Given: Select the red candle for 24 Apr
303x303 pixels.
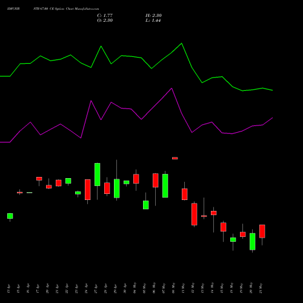Looking at the screenshot, I should 88,190.
